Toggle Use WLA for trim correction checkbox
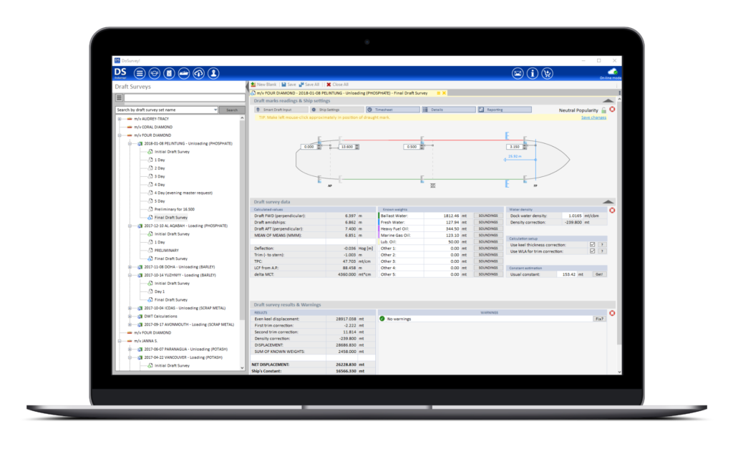This screenshot has height=454, width=733. point(592,251)
